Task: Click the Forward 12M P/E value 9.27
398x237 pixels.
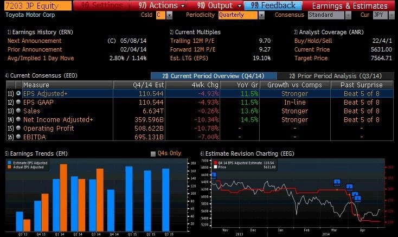Action: 265,49
